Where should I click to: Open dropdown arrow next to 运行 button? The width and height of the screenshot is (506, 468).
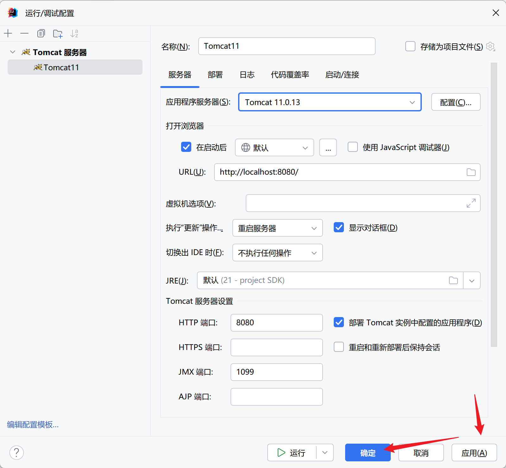[325, 452]
